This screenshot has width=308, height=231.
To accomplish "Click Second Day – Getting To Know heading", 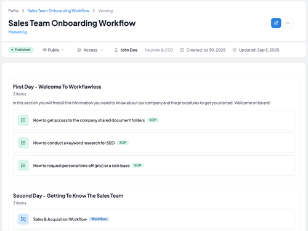I will point(68,196).
